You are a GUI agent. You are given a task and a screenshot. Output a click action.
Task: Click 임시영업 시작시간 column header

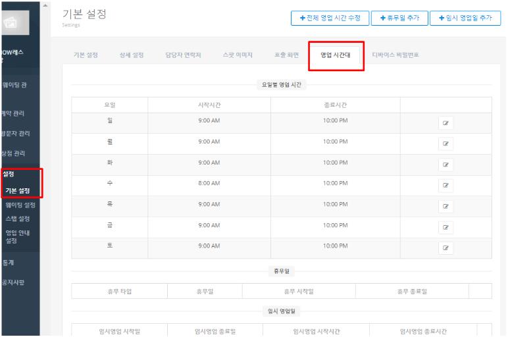point(317,332)
